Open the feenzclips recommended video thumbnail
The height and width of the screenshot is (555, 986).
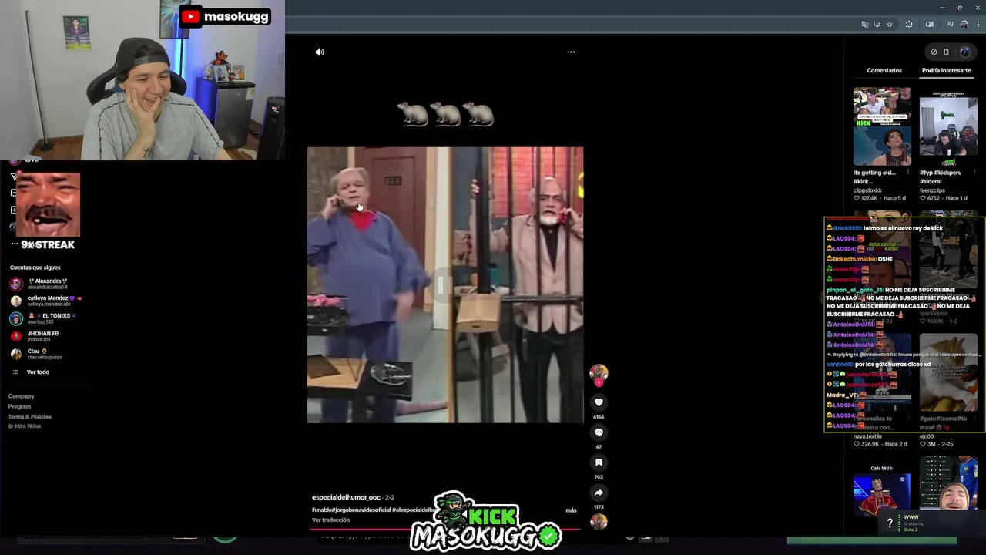tap(948, 126)
